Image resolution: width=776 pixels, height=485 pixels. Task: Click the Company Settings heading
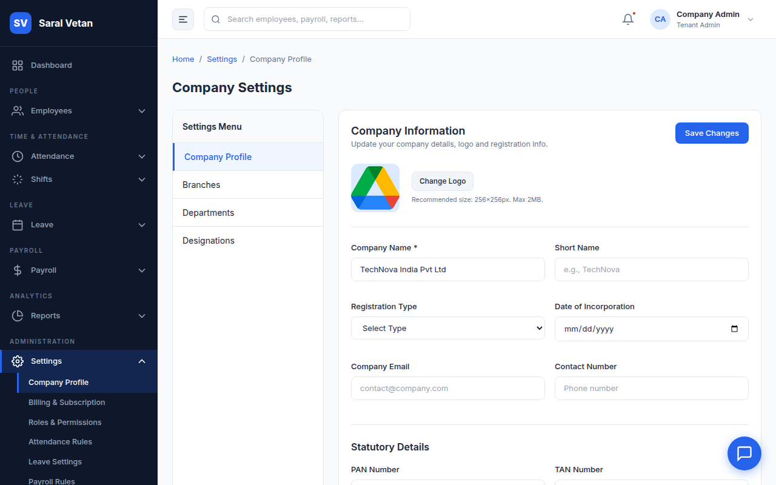click(232, 87)
